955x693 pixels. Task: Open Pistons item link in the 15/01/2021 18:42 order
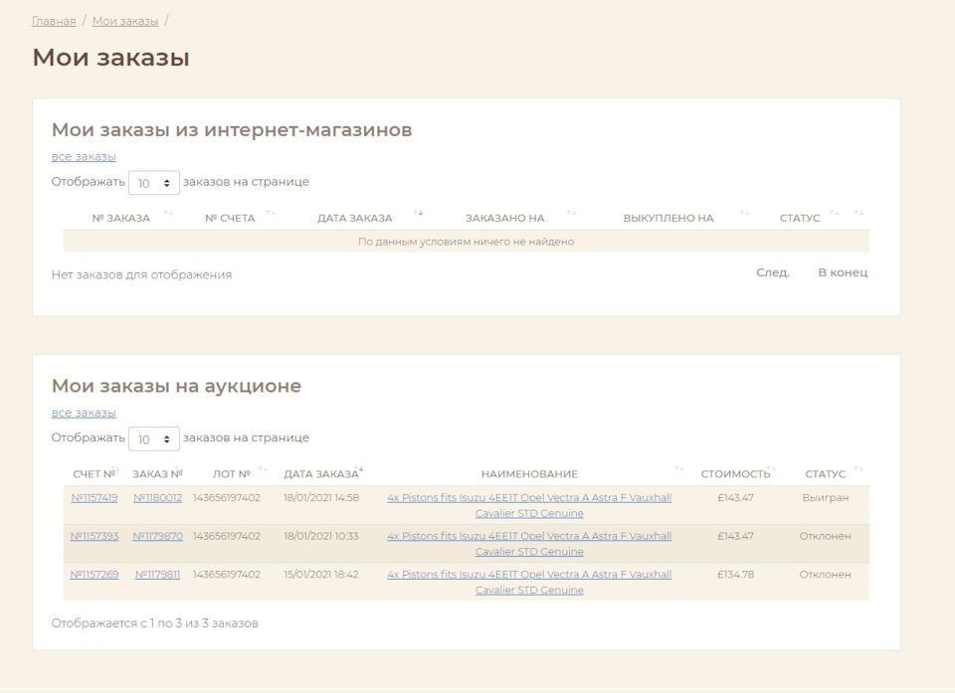(x=529, y=583)
